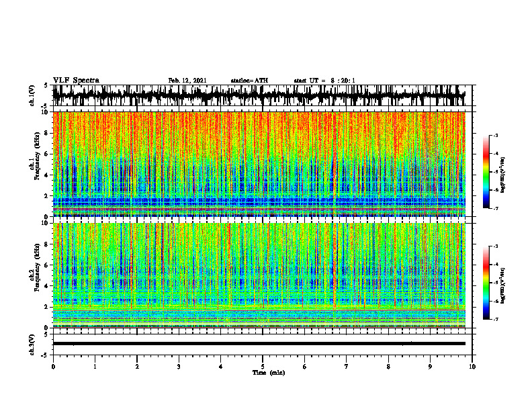Click the ch.3(V) axis label
This screenshot has width=532, height=411.
[x=32, y=345]
